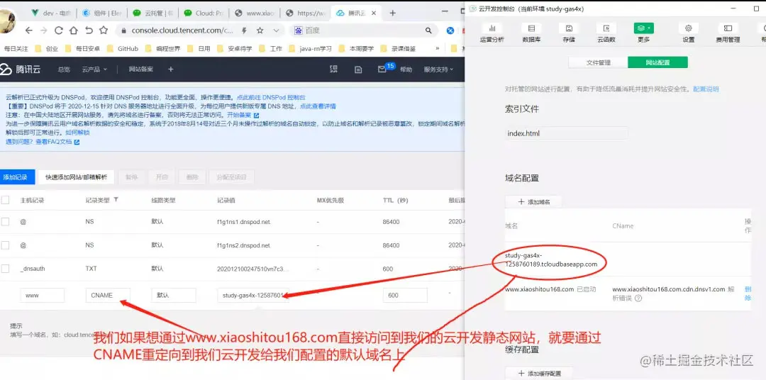Click browser forward arrow button

pyautogui.click(x=43, y=30)
